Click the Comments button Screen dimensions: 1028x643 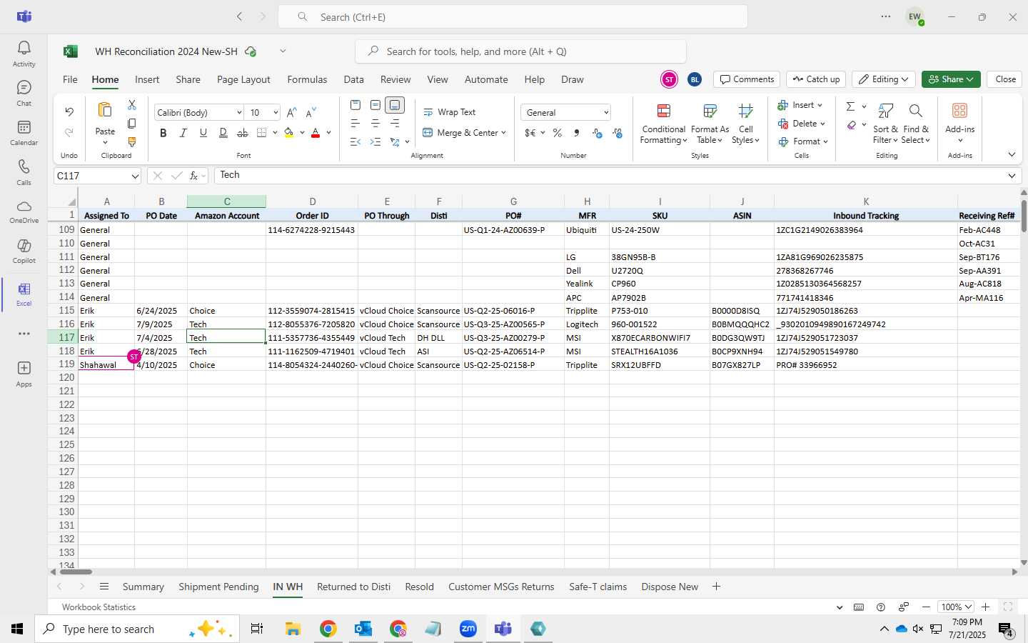coord(747,79)
